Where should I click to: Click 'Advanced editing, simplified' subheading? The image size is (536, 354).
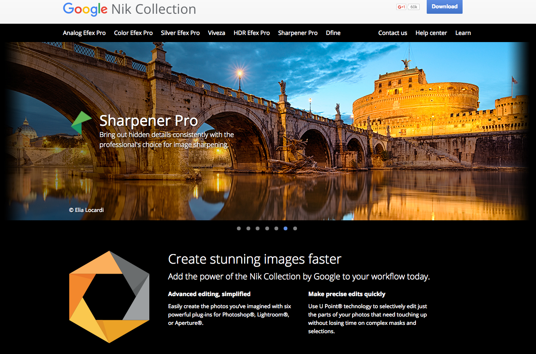pyautogui.click(x=209, y=294)
